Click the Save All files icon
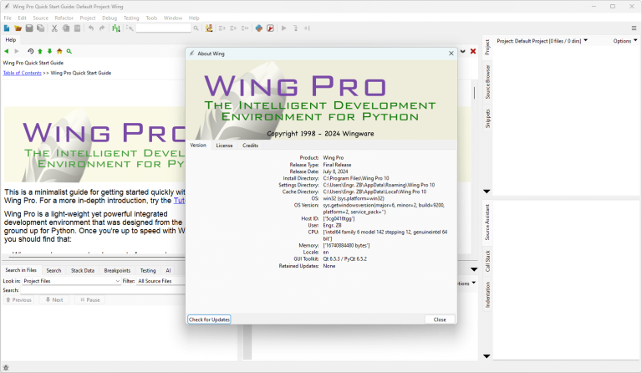Image resolution: width=642 pixels, height=373 pixels. point(40,28)
